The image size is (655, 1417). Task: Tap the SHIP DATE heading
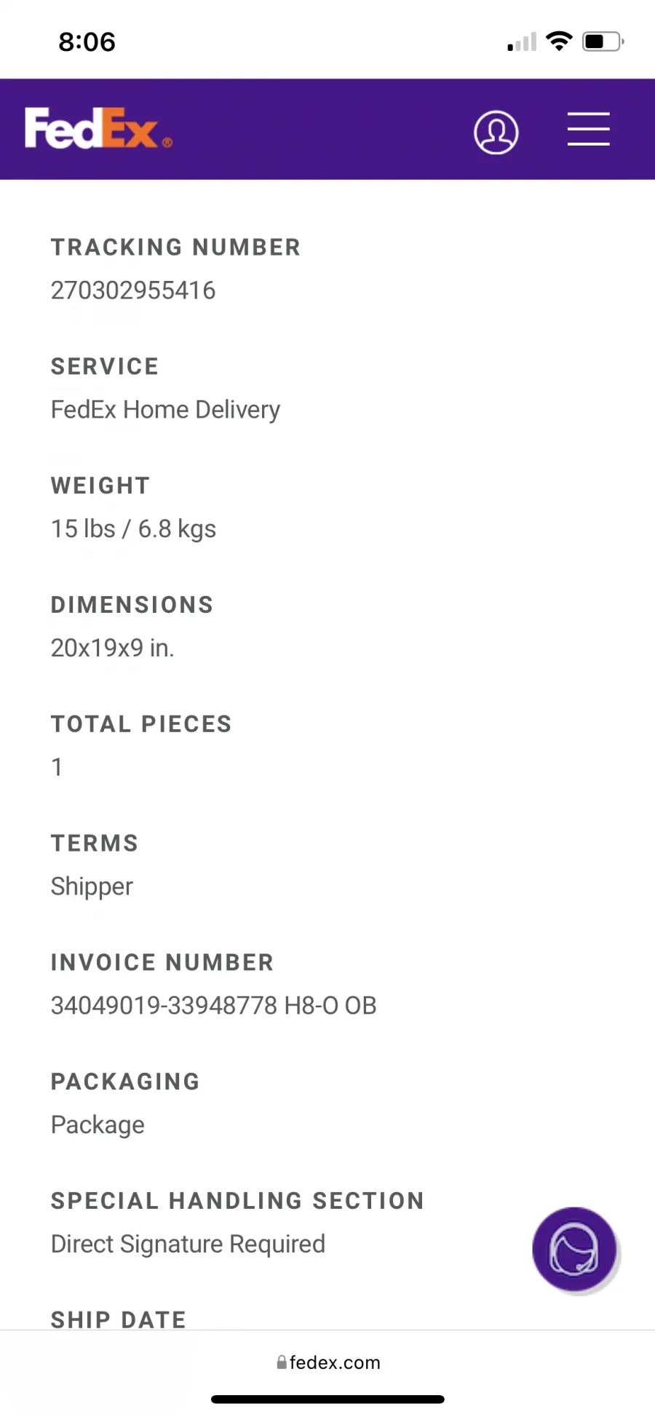[x=119, y=1319]
